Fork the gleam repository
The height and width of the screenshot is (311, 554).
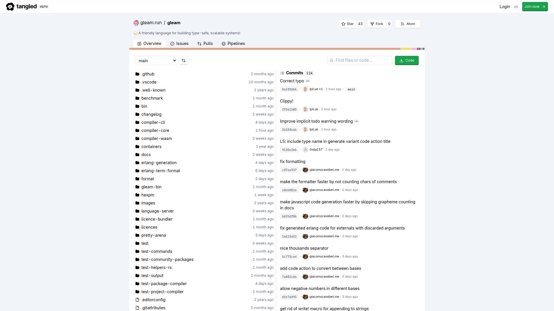[377, 24]
